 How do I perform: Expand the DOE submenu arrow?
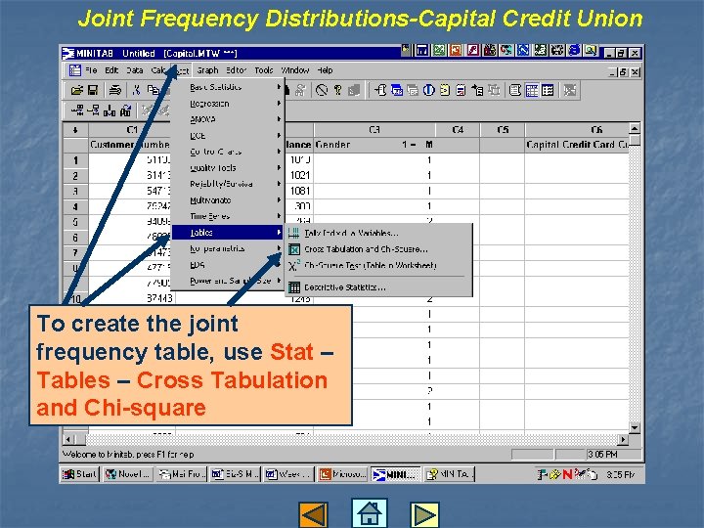[x=279, y=136]
